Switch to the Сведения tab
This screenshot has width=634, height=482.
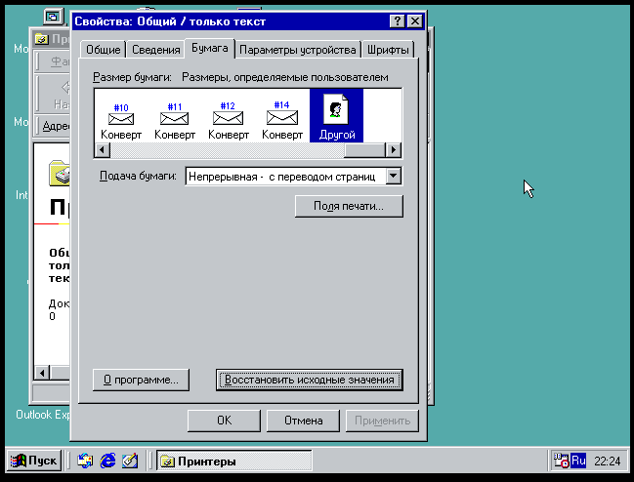tap(155, 50)
